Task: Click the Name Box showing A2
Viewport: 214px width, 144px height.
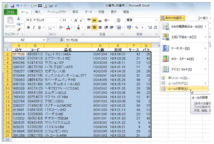Action: 23,40
